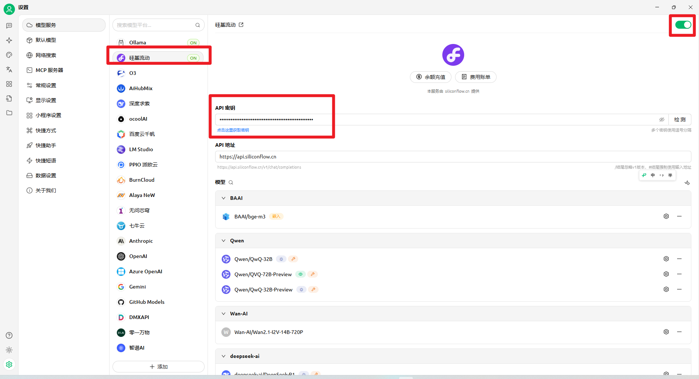The width and height of the screenshot is (699, 379).
Task: Click the 余额充值 button
Action: (431, 77)
